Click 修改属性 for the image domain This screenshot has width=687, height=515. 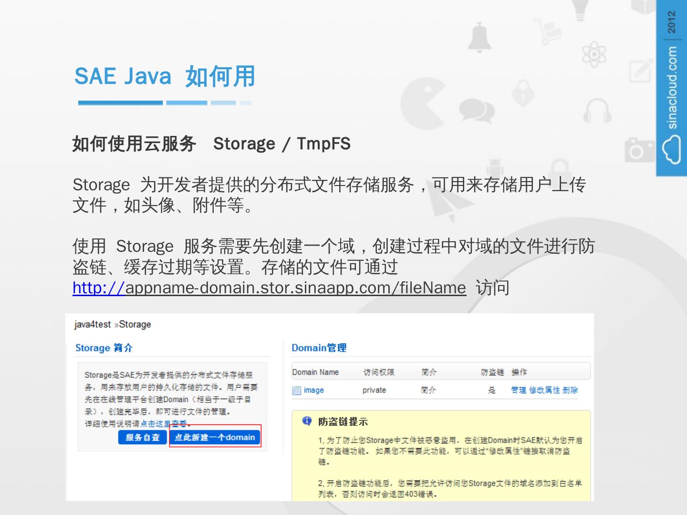pos(544,390)
